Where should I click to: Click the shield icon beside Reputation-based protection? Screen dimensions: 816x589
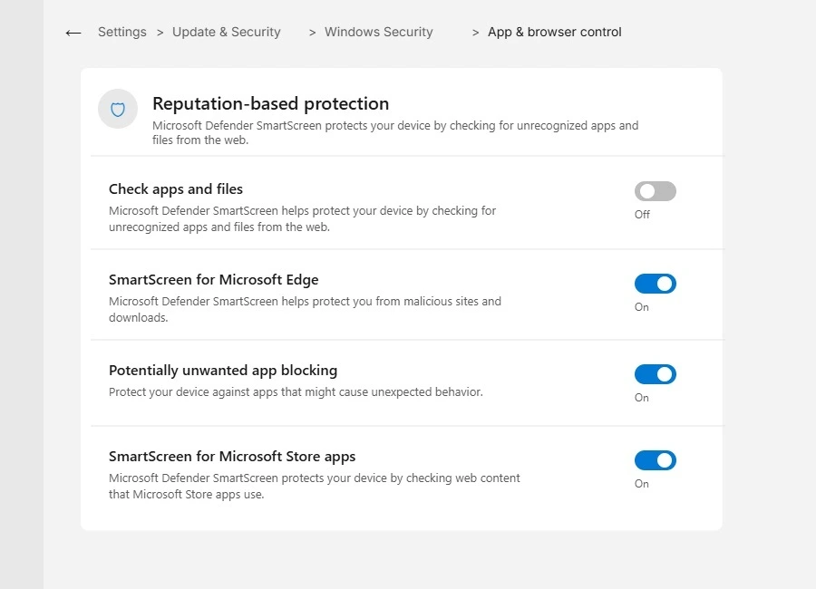pos(118,109)
